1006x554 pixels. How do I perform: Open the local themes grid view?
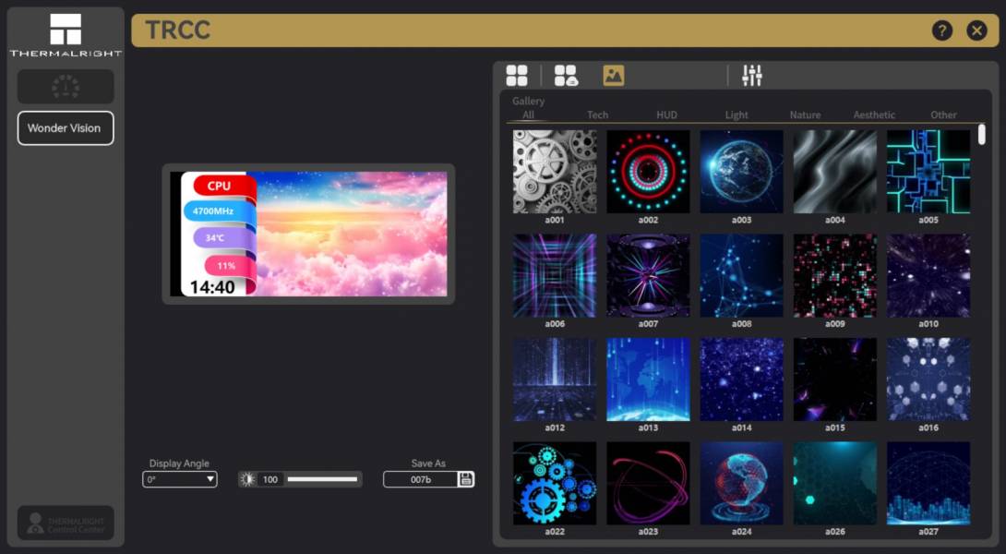(x=517, y=76)
